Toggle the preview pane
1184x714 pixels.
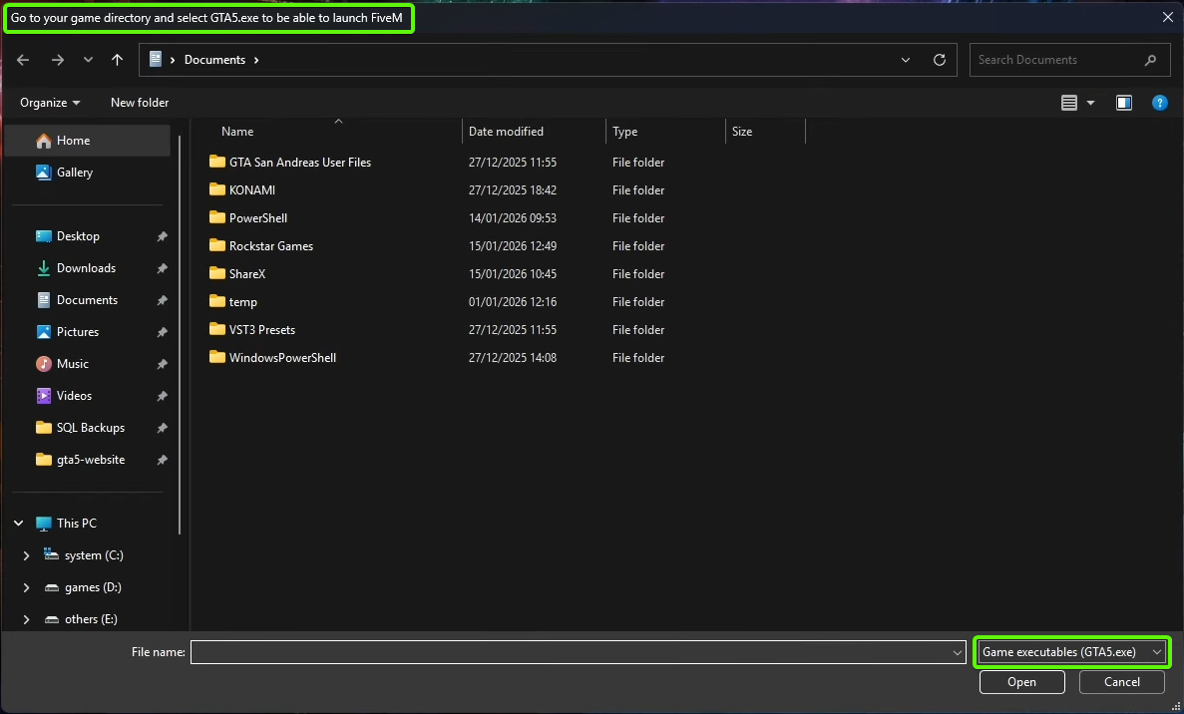(x=1124, y=103)
